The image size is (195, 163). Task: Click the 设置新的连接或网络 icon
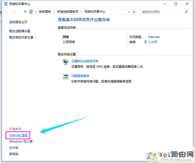(x=65, y=62)
